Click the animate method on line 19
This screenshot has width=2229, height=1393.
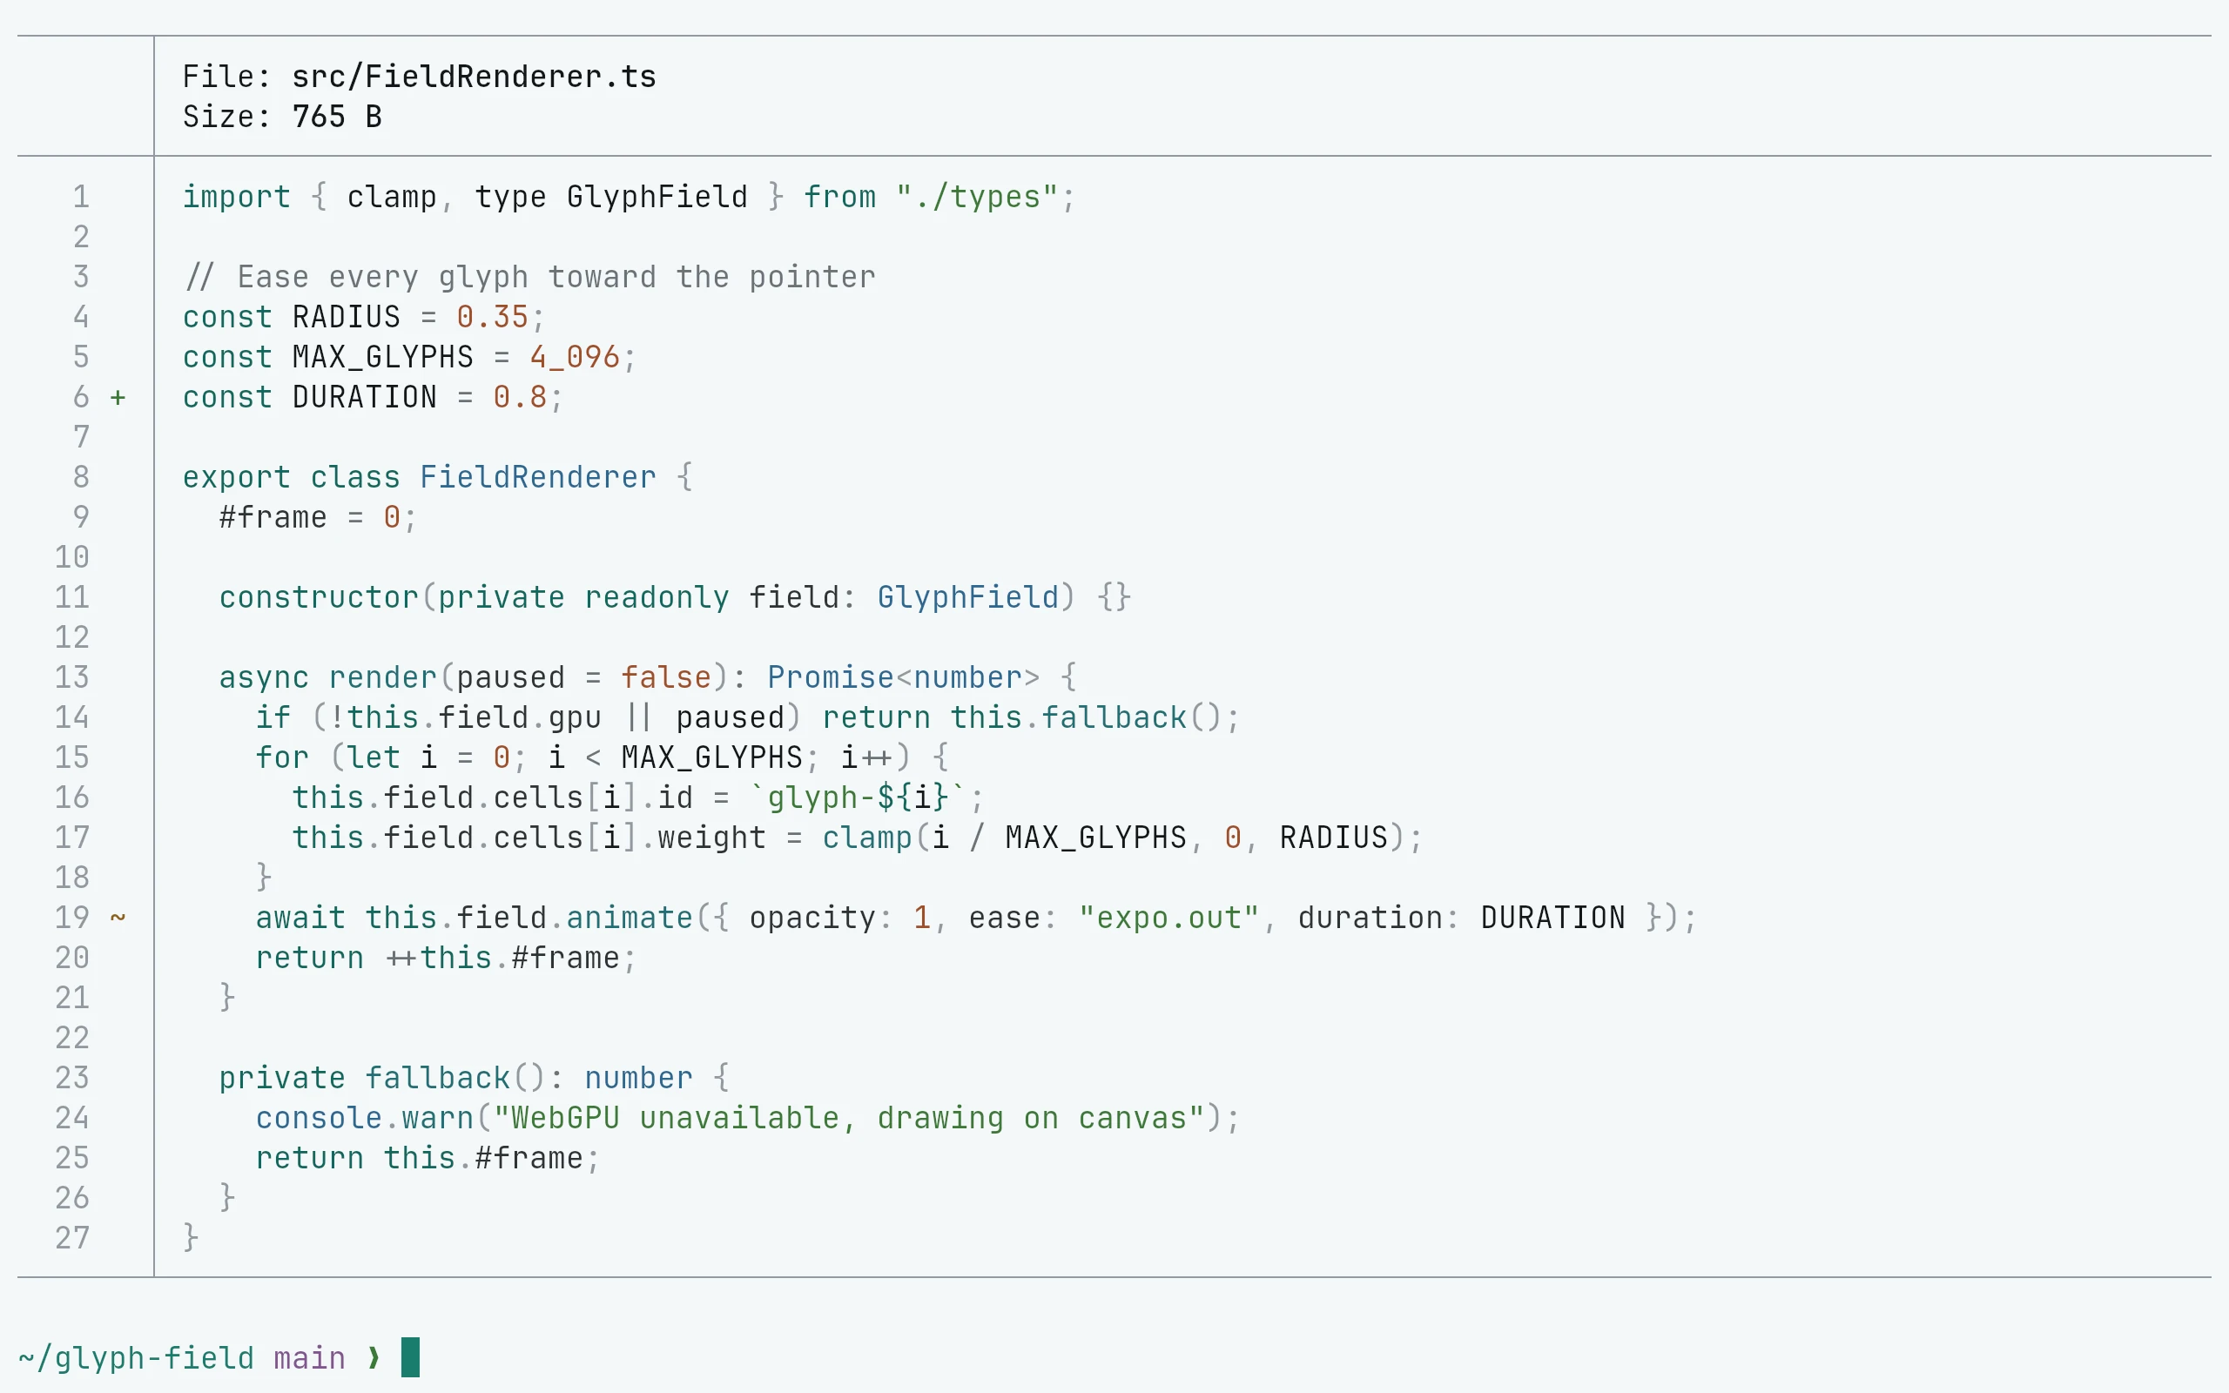630,919
